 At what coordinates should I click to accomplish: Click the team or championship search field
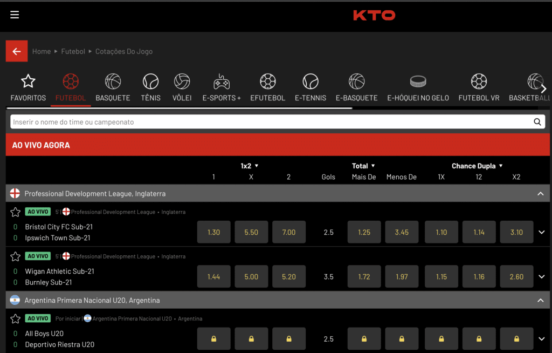coord(270,122)
